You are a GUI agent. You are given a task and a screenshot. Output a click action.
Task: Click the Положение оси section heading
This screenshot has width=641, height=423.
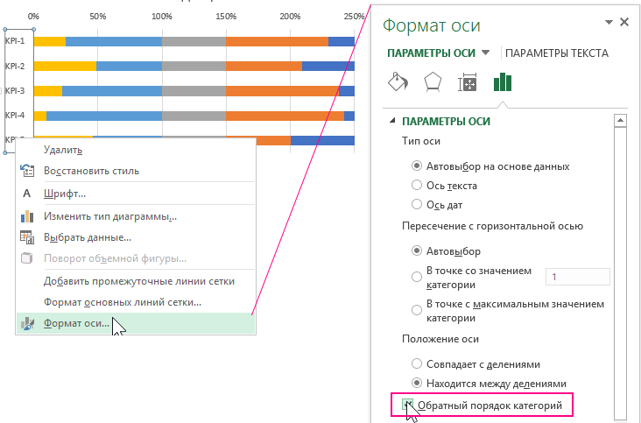[440, 339]
